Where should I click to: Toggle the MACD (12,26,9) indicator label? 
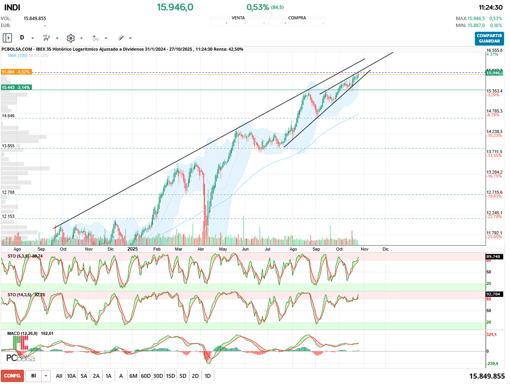pos(22,333)
